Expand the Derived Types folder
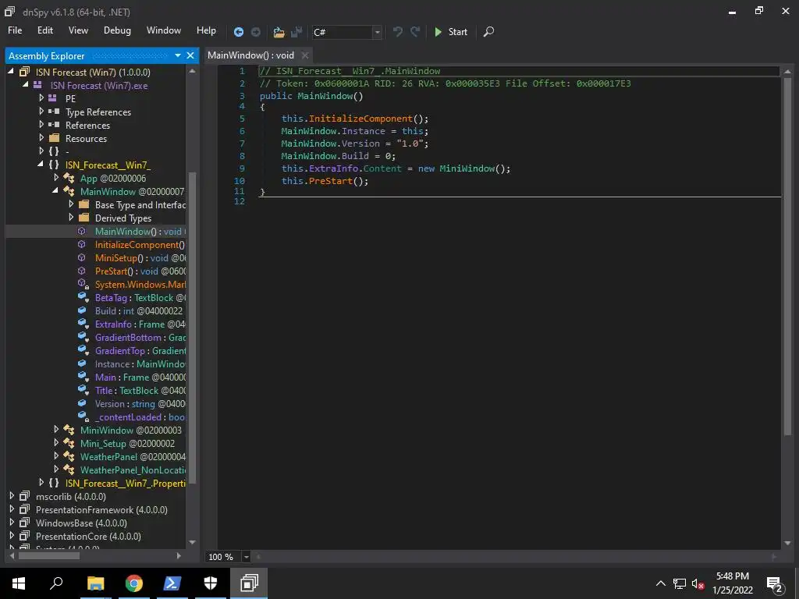Viewport: 799px width, 599px height. 71,217
